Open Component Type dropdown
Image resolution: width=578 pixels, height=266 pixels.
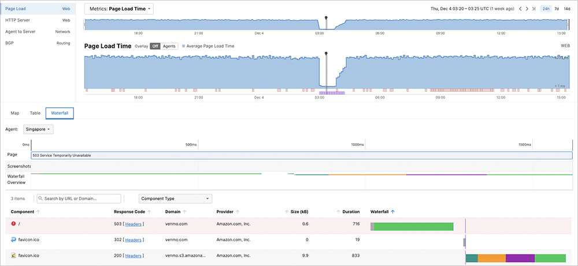[x=176, y=198]
